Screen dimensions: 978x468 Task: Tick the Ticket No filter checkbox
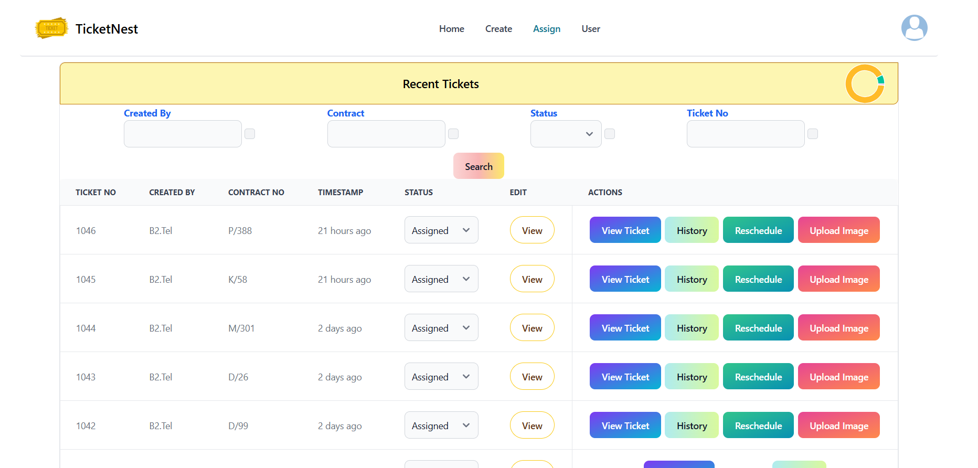(813, 134)
